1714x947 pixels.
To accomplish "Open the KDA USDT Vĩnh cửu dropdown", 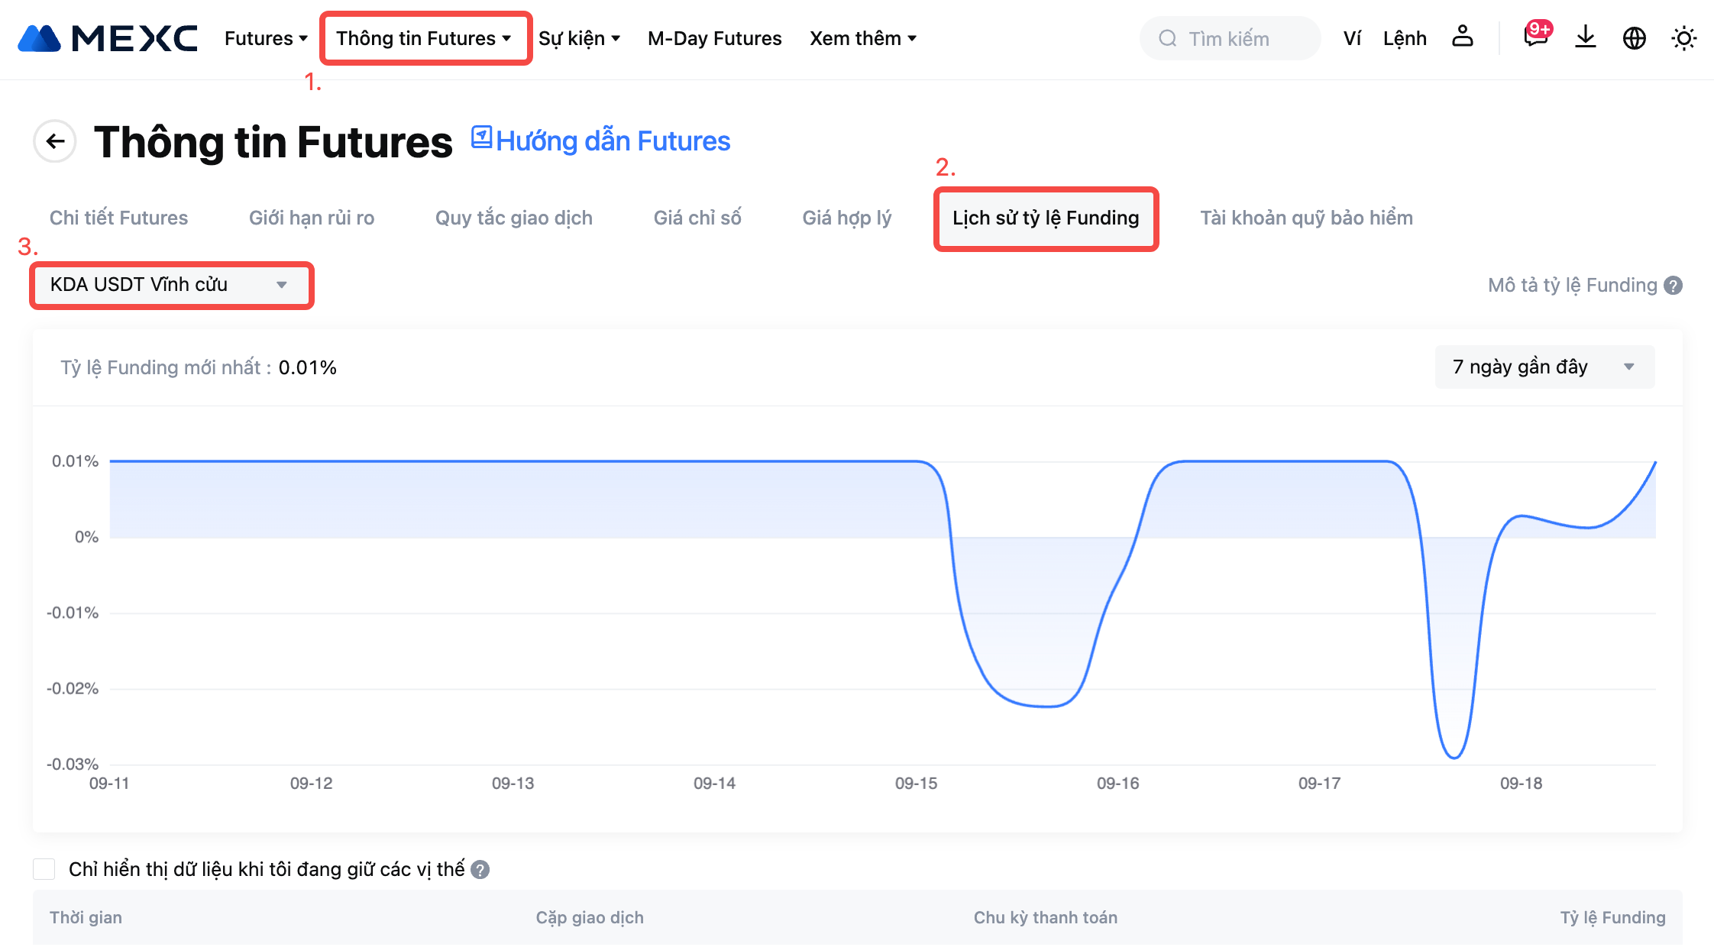I will pos(171,285).
